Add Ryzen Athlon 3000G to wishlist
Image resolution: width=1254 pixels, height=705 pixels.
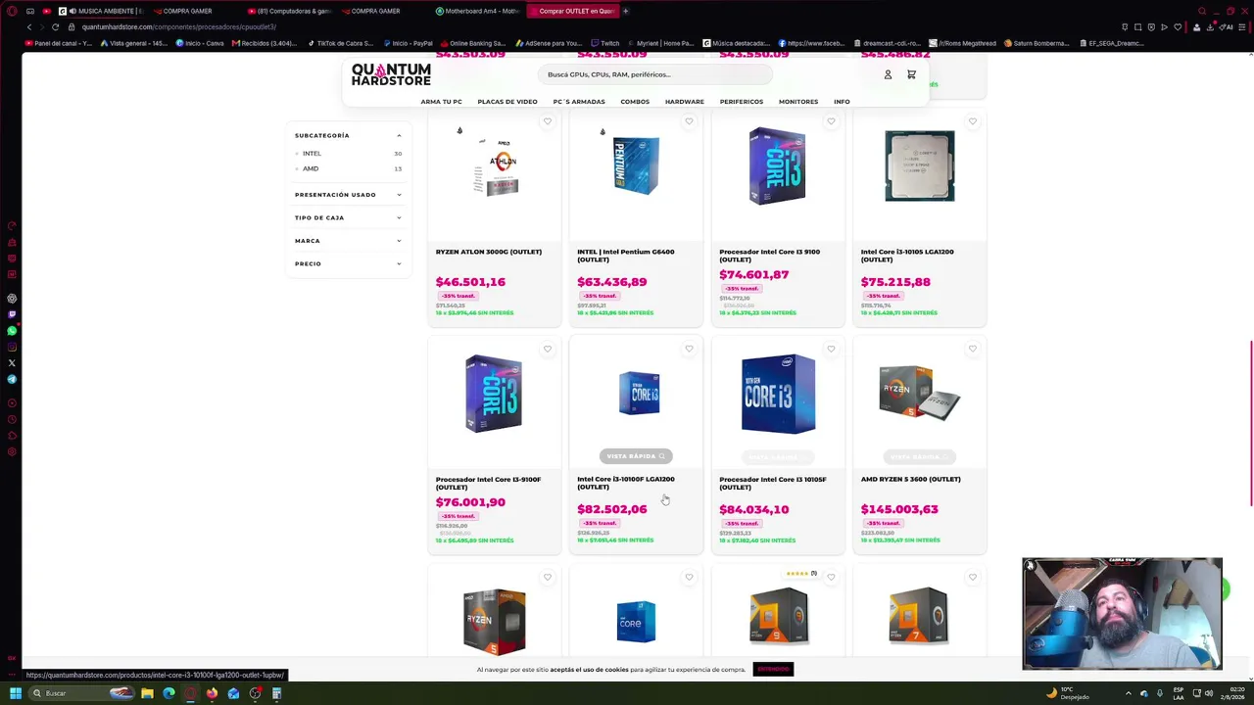548,121
